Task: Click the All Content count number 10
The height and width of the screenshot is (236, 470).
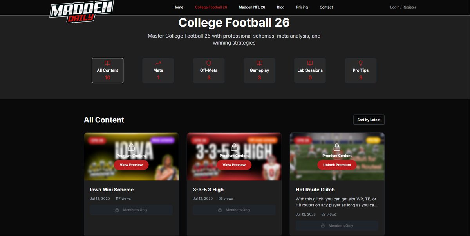Action: pos(107,77)
